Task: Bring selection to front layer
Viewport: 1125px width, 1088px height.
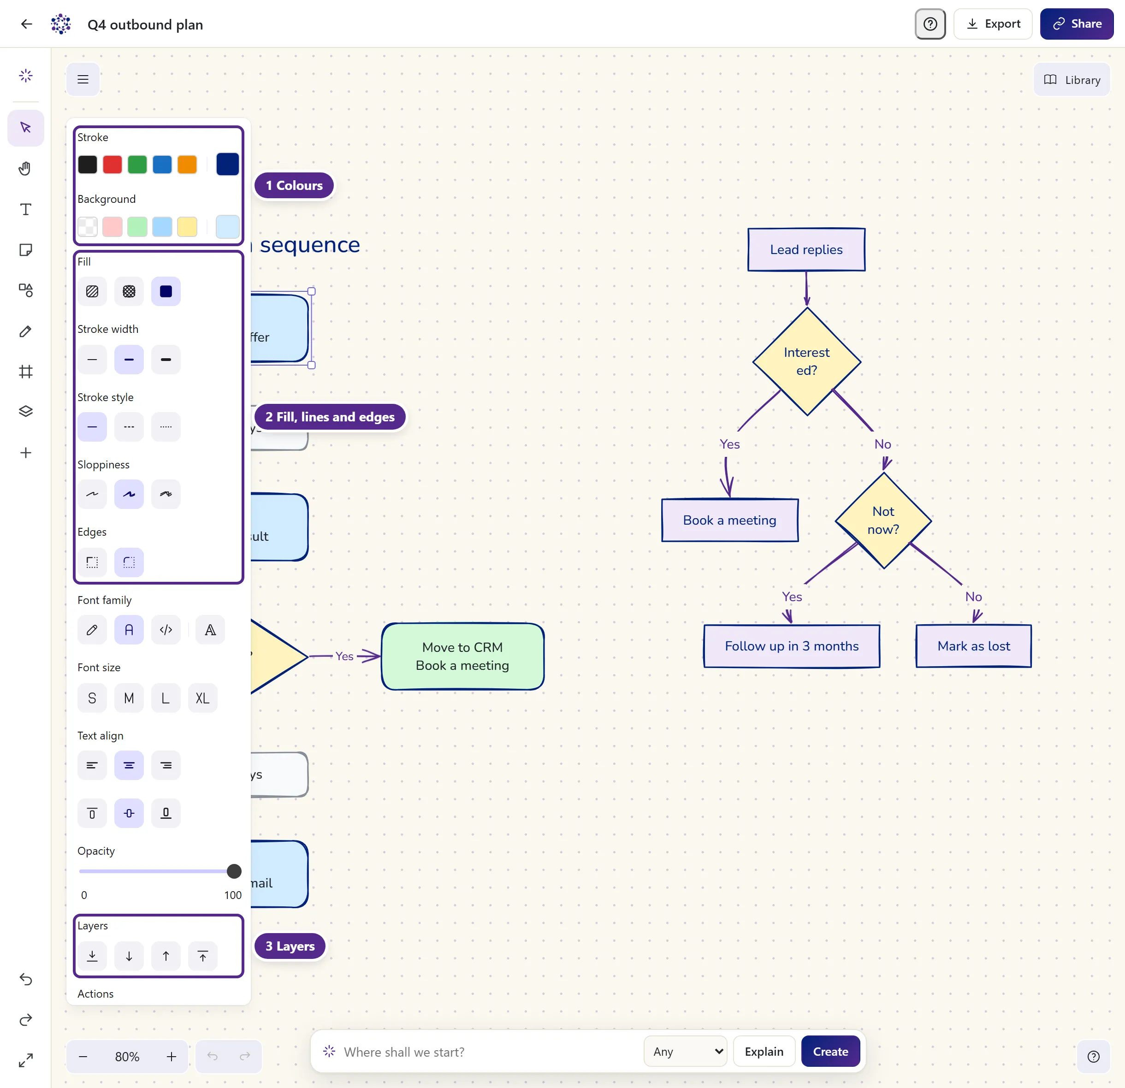Action: click(x=202, y=956)
